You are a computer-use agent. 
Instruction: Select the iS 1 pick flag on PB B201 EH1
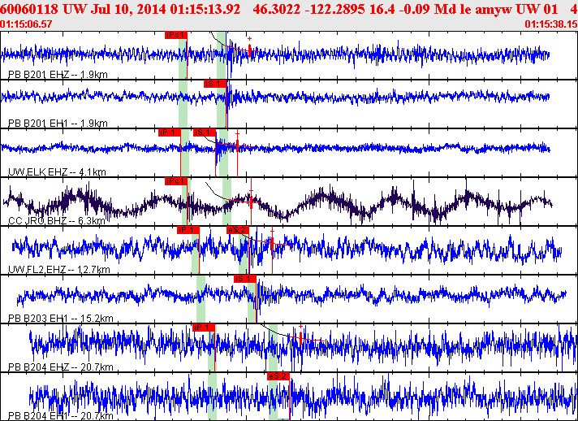(x=214, y=84)
